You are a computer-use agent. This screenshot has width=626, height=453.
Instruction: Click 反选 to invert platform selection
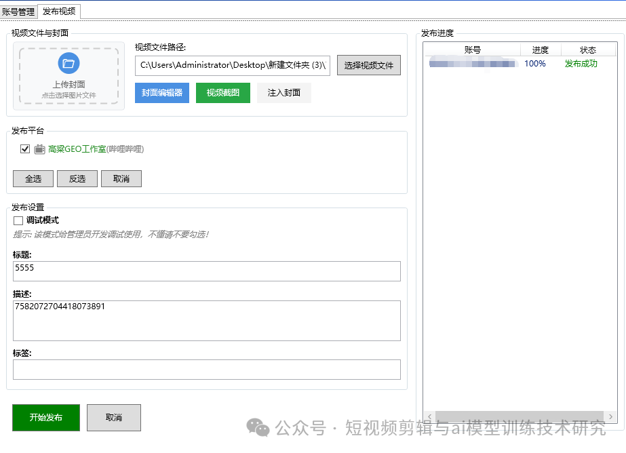click(77, 178)
